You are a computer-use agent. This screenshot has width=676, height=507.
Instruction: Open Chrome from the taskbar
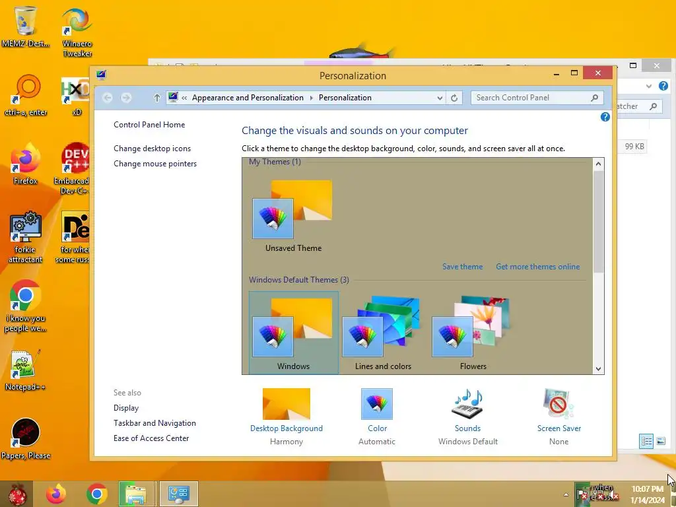tap(97, 494)
